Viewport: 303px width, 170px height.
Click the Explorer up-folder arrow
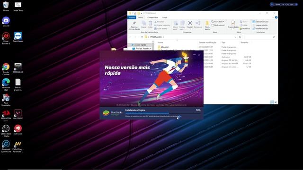pyautogui.click(x=142, y=37)
